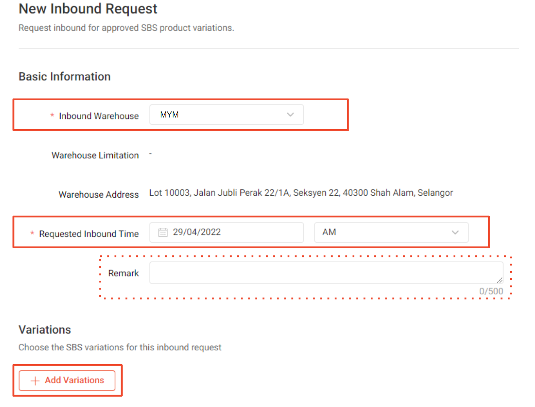
Task: Click the Variations section heading
Action: [x=44, y=330]
